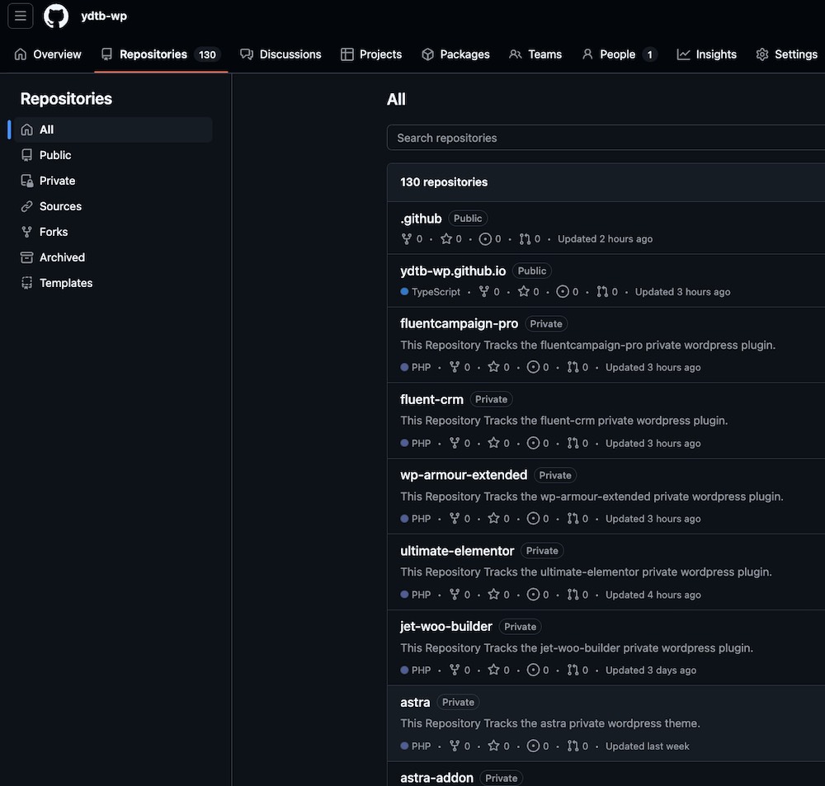This screenshot has width=825, height=786.
Task: Click issues icon for fluent-crm
Action: point(533,443)
